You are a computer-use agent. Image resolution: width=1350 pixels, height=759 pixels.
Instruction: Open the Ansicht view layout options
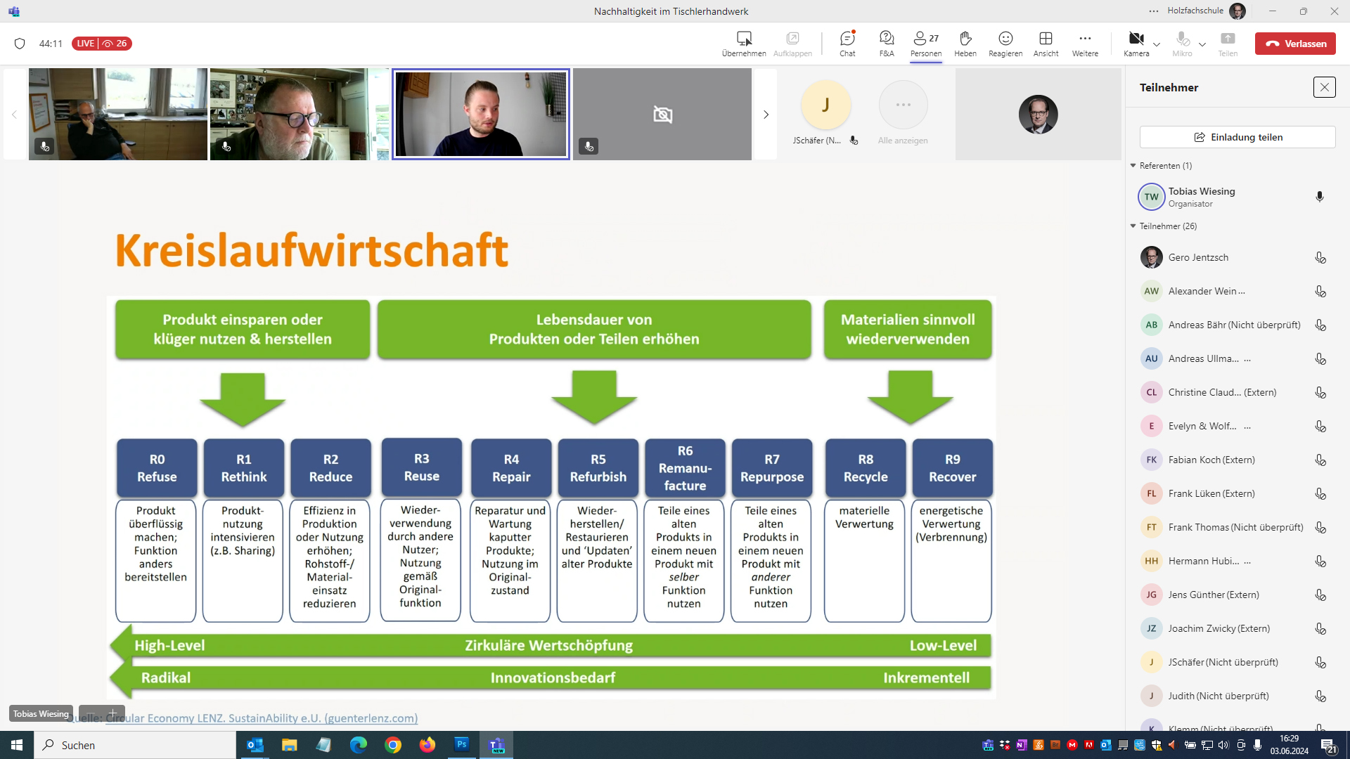pyautogui.click(x=1046, y=39)
